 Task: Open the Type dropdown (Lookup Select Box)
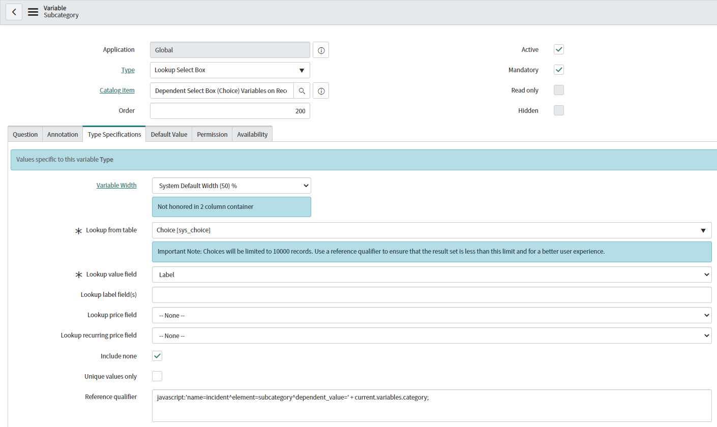(230, 70)
